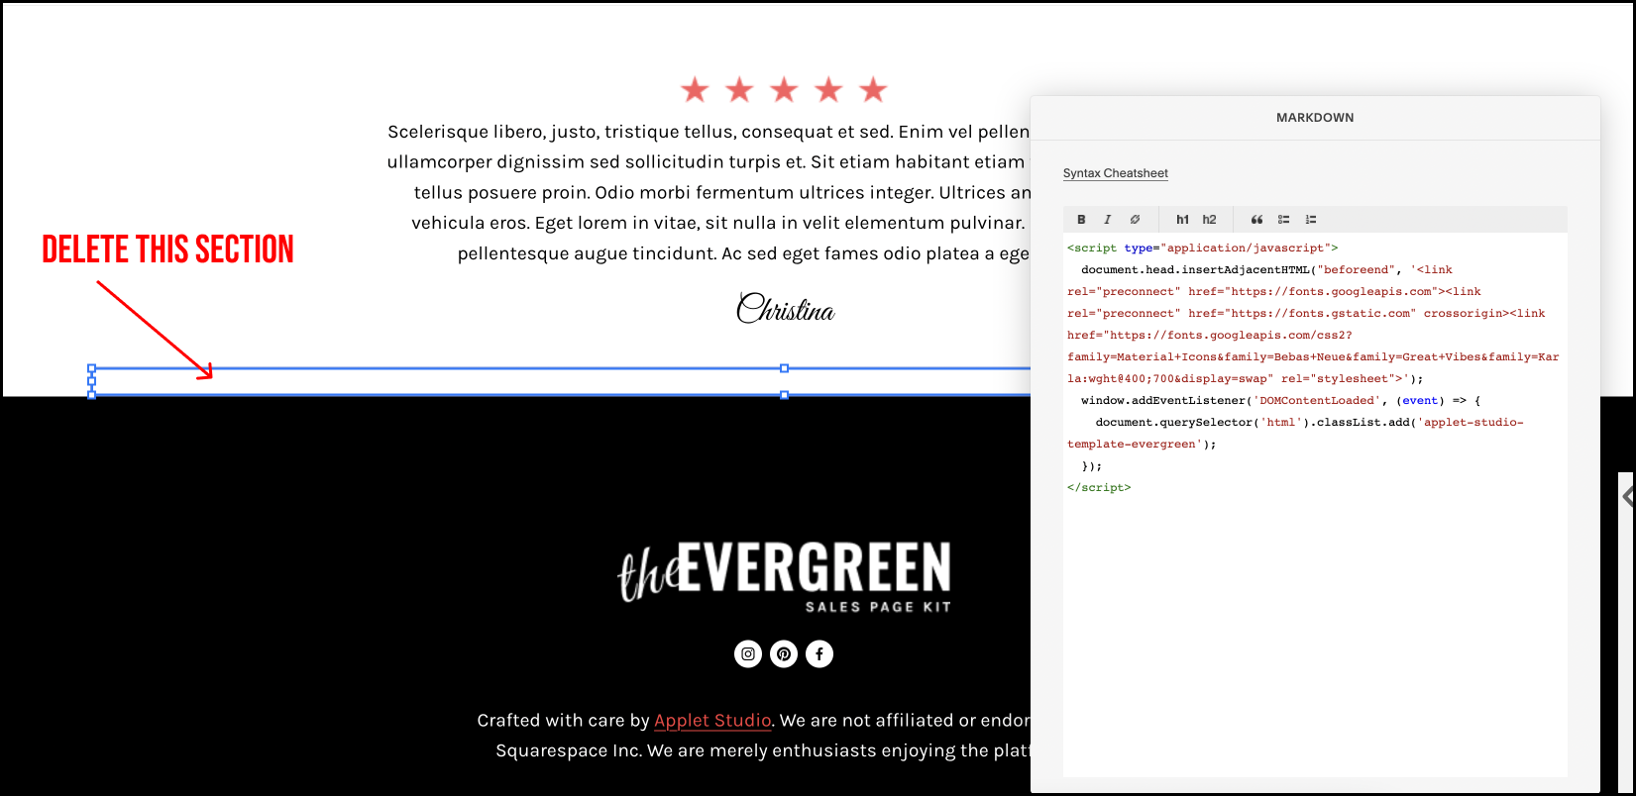
Task: Click The Evergreen Sales Page Kit logo
Action: 785,577
